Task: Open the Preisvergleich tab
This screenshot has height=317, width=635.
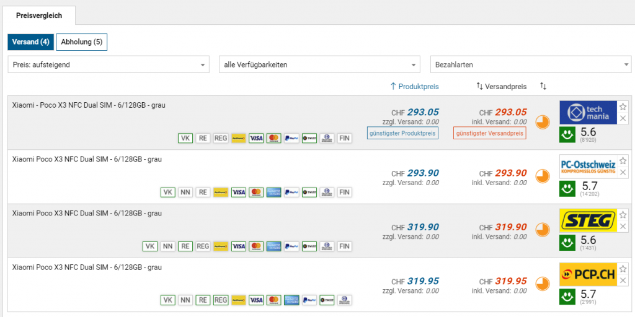Action: (38, 15)
